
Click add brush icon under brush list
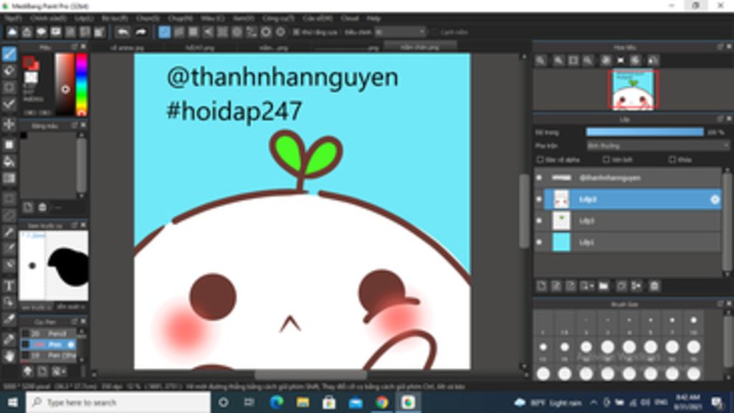[42, 371]
